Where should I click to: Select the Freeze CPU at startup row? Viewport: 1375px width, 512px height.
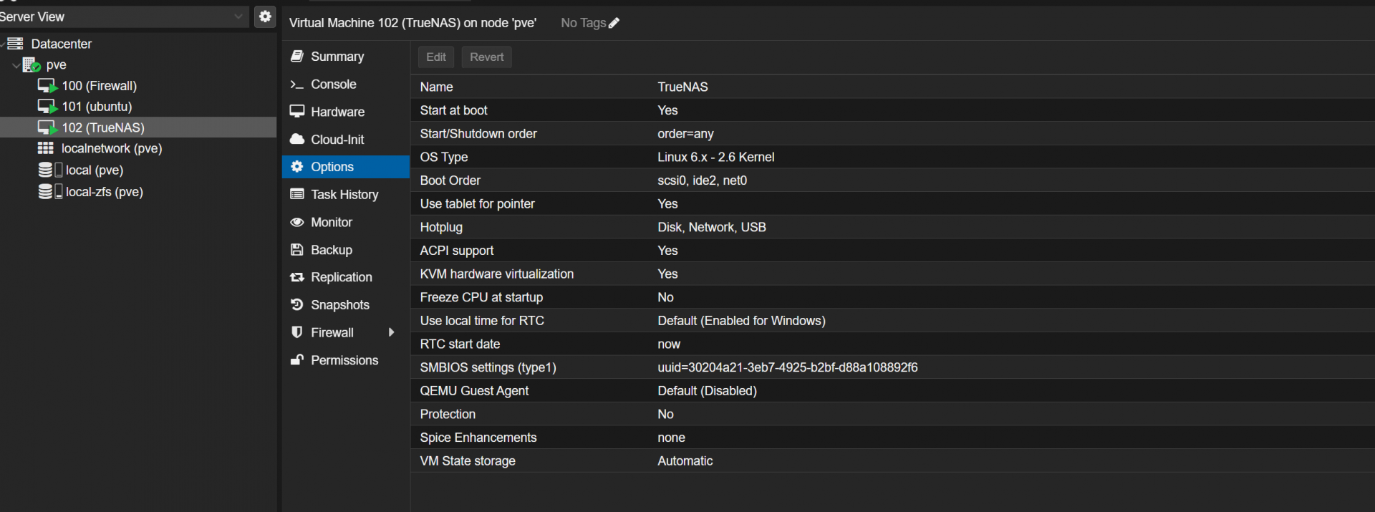tap(894, 297)
